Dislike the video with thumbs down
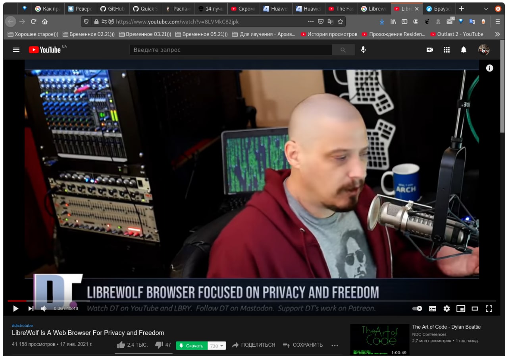This screenshot has width=508, height=359. tap(159, 345)
